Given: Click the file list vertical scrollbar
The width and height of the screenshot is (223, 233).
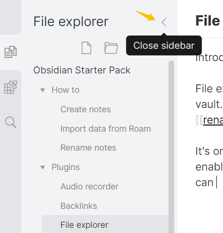Looking at the screenshot, I should click(x=171, y=147).
